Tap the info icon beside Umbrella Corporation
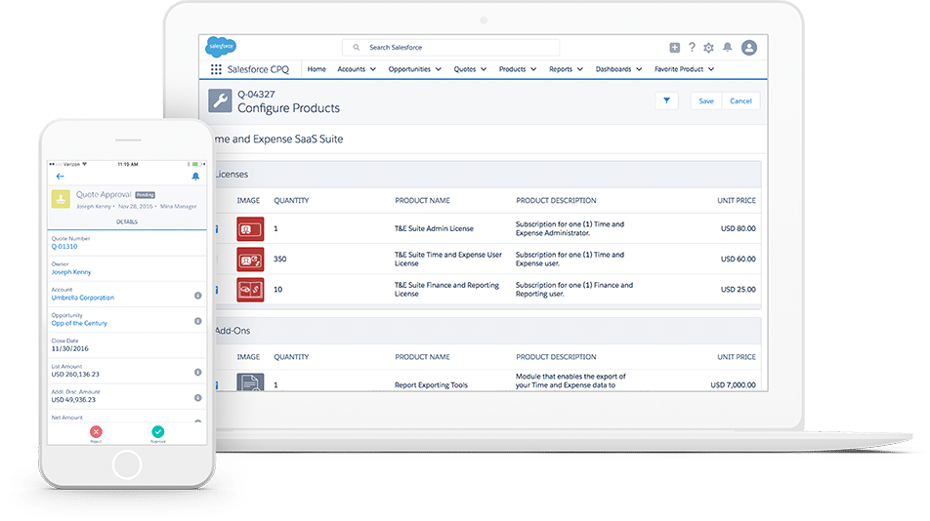This screenshot has width=930, height=521. coord(198,296)
